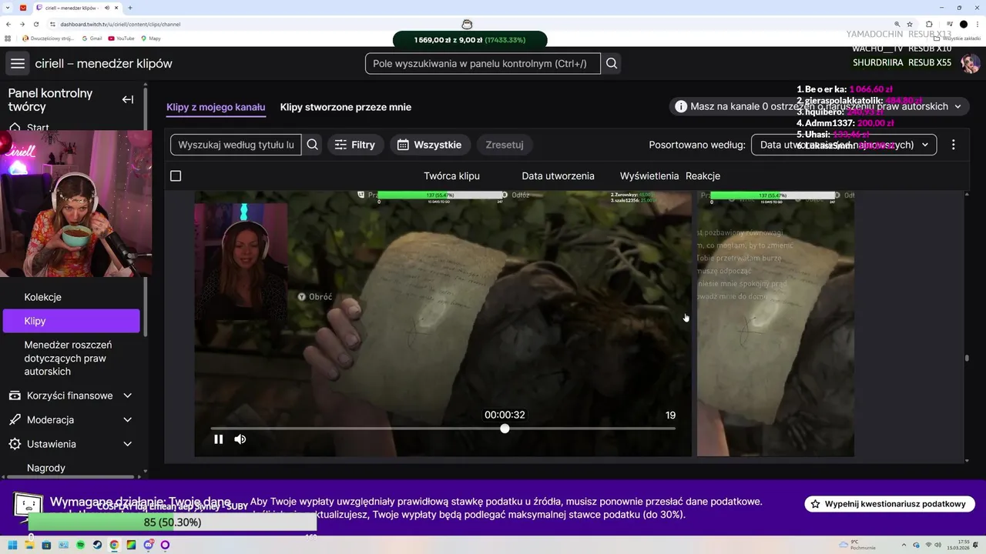Open Chrome extensions puzzle icon

[929, 24]
